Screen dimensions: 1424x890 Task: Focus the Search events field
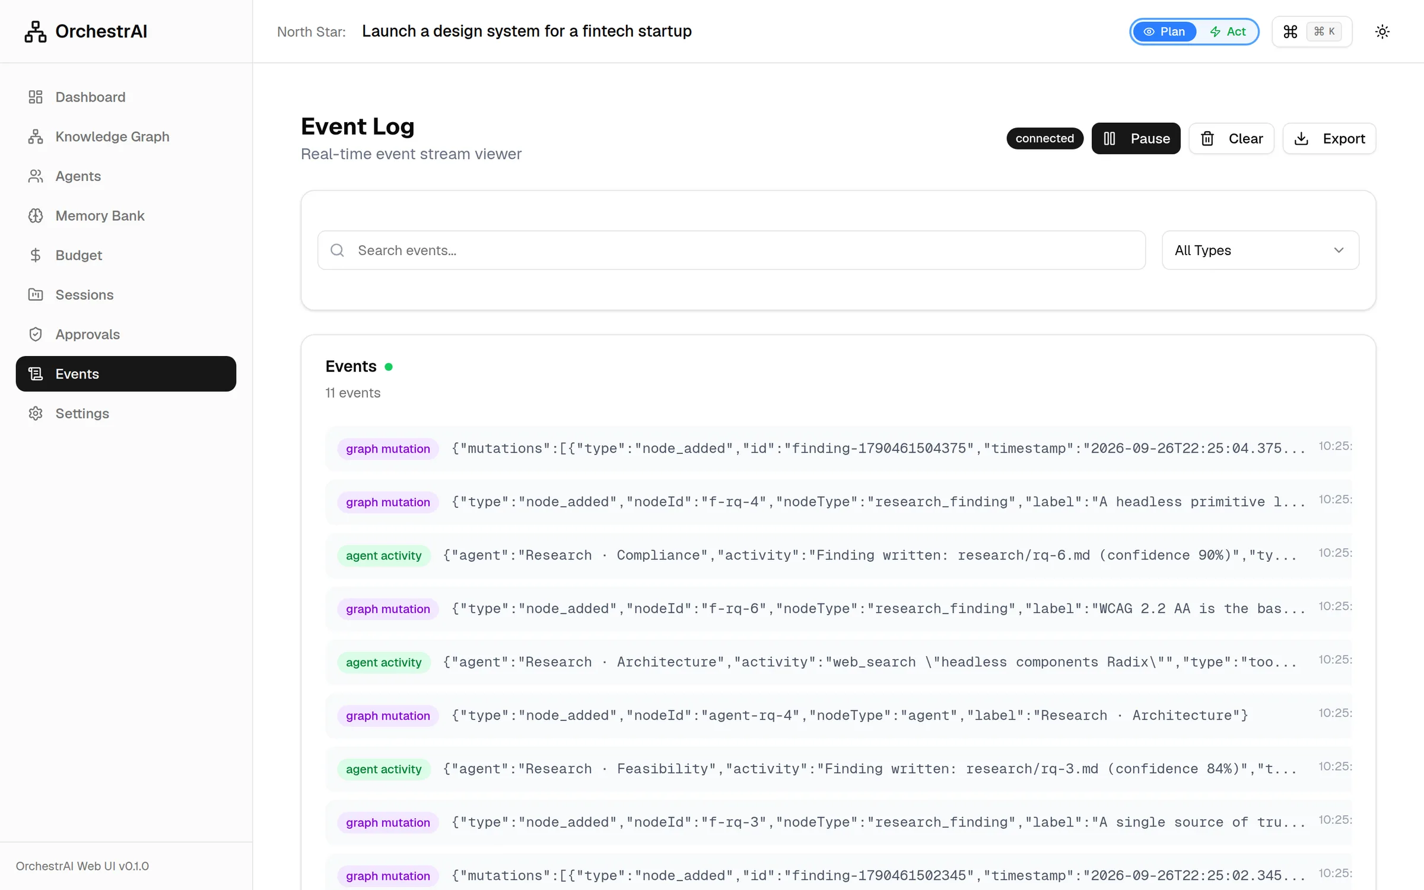pyautogui.click(x=731, y=250)
